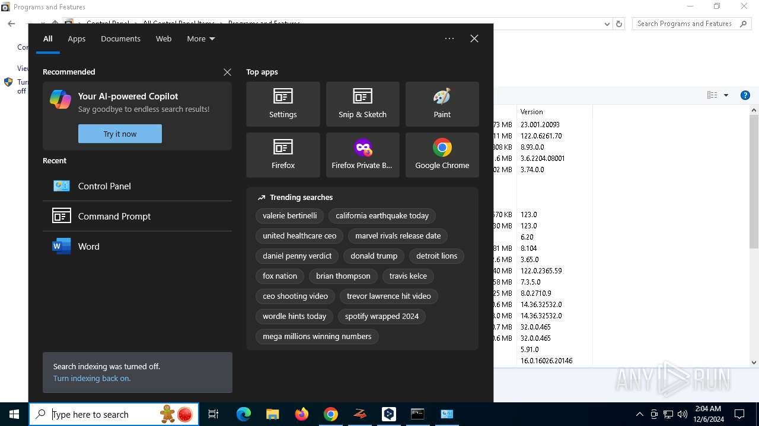
Task: Search trending 'ceo shooting video'
Action: pyautogui.click(x=295, y=296)
